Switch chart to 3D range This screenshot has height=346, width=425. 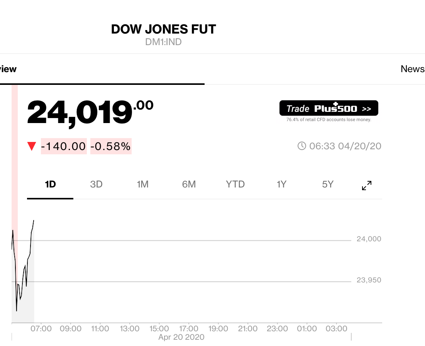pos(96,184)
